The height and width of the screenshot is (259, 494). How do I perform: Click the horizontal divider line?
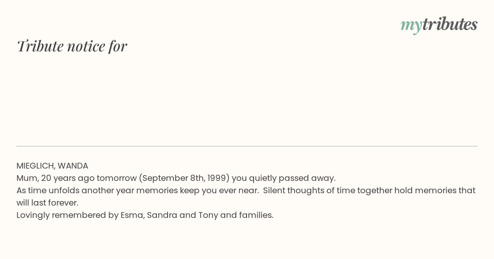(247, 146)
